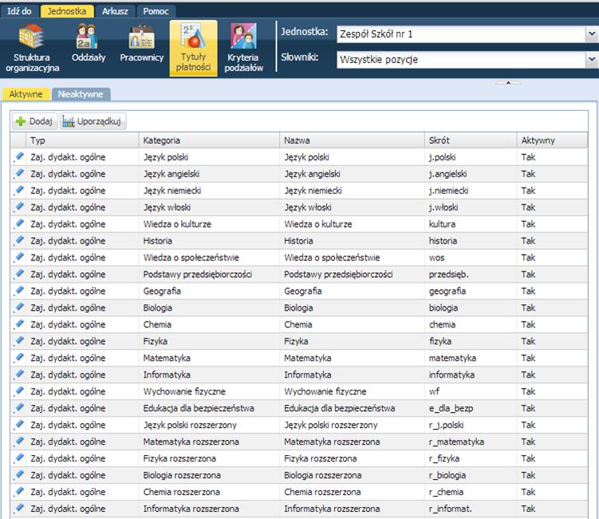Click the Uporządkuj button
Viewport: 599px width, 519px height.
click(x=93, y=121)
